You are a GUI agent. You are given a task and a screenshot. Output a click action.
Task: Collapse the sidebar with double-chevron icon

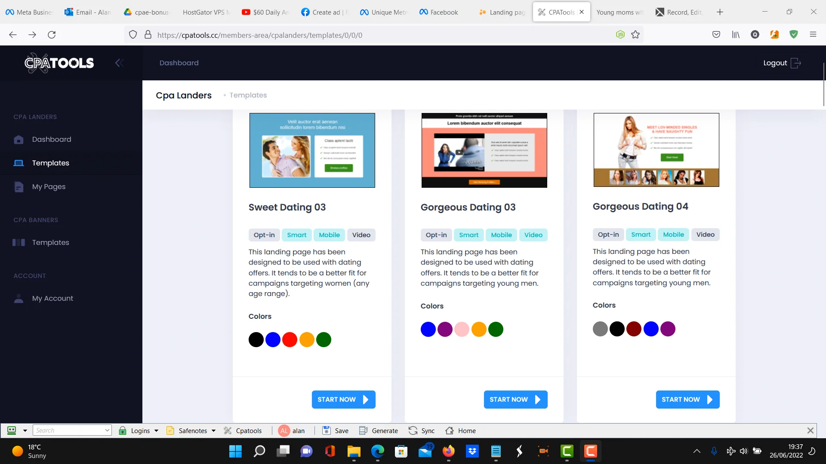tap(119, 63)
